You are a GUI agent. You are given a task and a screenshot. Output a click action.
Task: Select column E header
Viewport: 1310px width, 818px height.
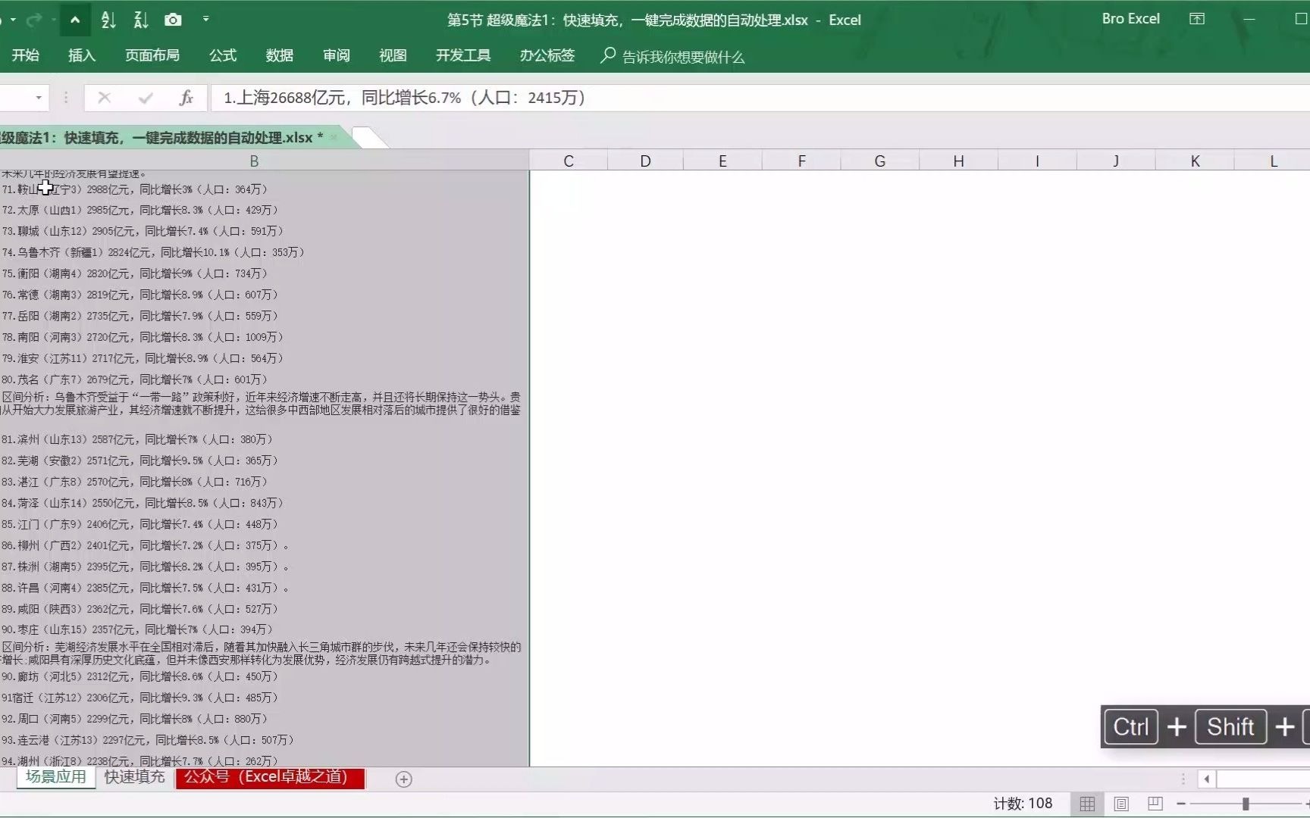coord(722,161)
